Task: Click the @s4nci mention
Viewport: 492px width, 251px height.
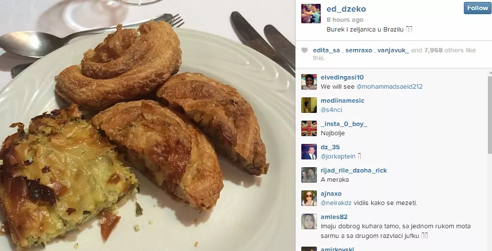Action: (331, 110)
